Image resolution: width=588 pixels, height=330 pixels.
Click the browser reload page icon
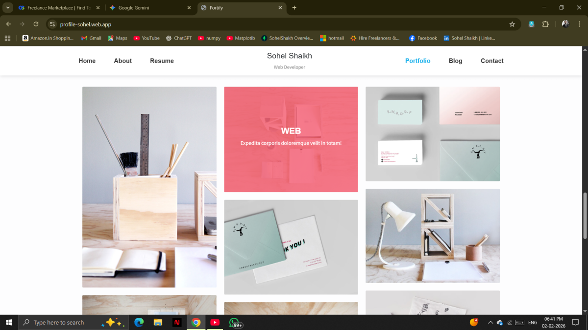click(36, 24)
